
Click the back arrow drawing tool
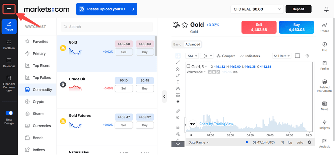coord(178,102)
